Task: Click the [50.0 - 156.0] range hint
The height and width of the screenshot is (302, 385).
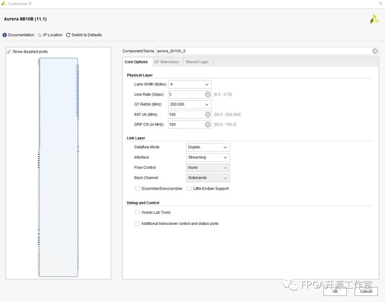Action: tap(225, 124)
